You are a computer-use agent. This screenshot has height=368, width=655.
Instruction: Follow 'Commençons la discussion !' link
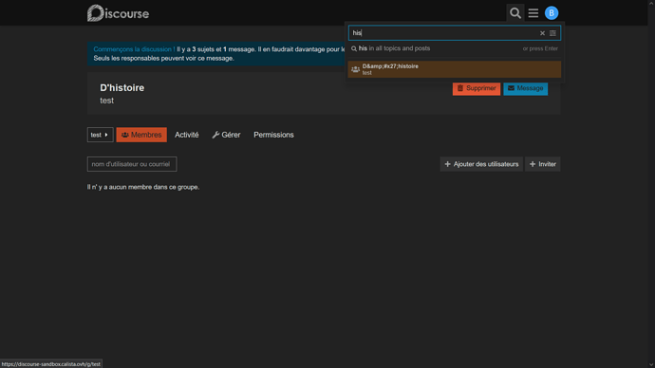[134, 49]
